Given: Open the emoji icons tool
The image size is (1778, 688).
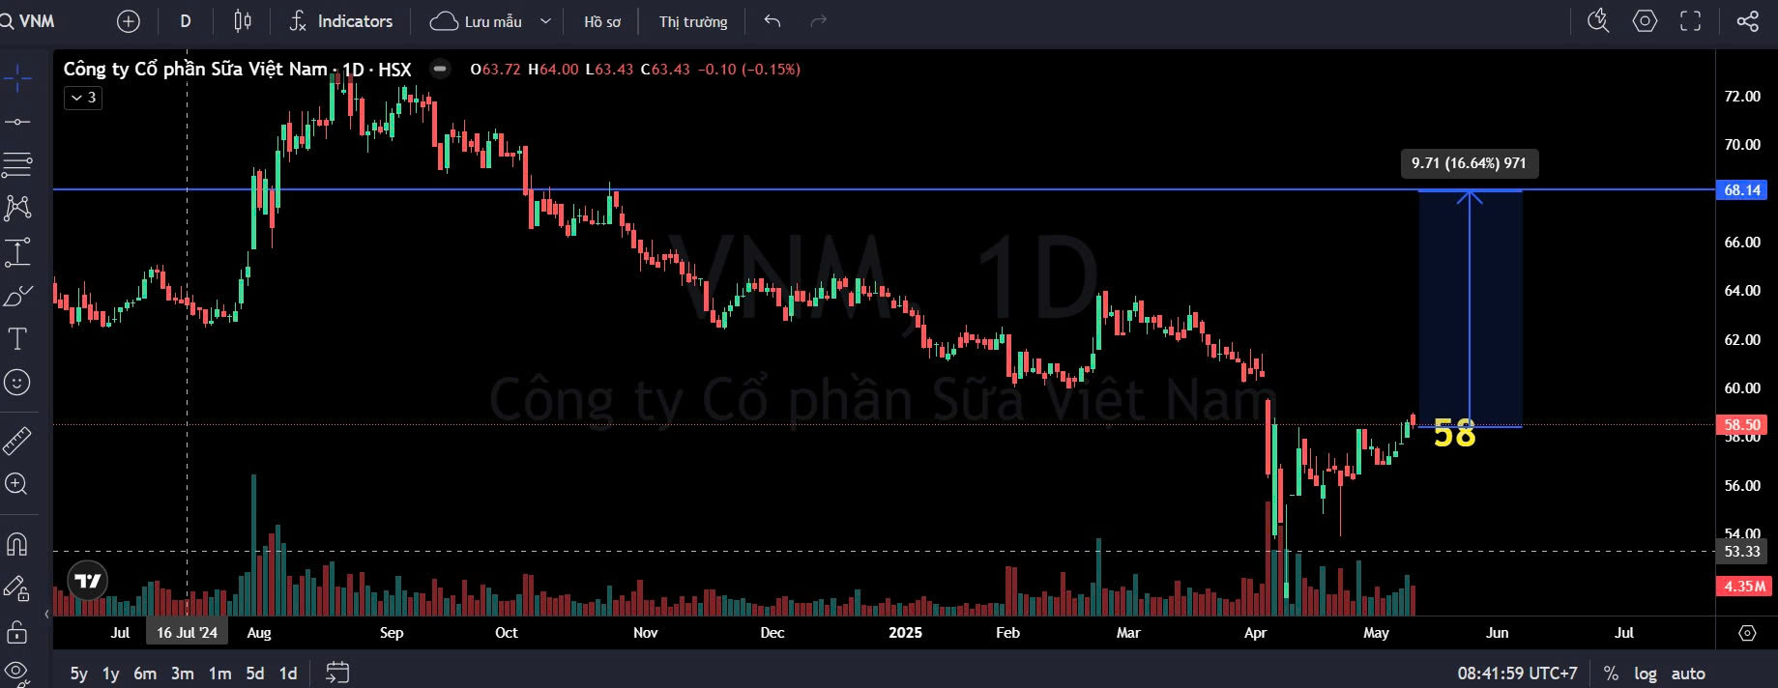Looking at the screenshot, I should 17,383.
